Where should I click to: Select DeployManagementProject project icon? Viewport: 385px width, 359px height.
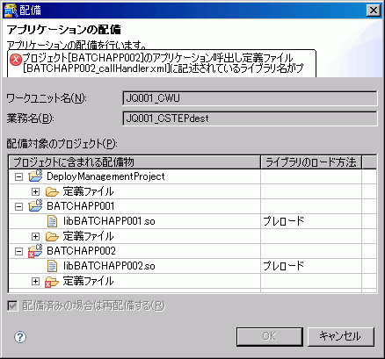35,176
